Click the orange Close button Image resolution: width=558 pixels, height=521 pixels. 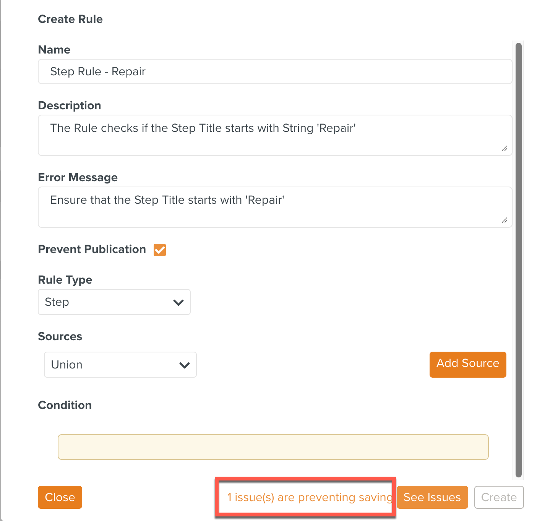coord(60,497)
